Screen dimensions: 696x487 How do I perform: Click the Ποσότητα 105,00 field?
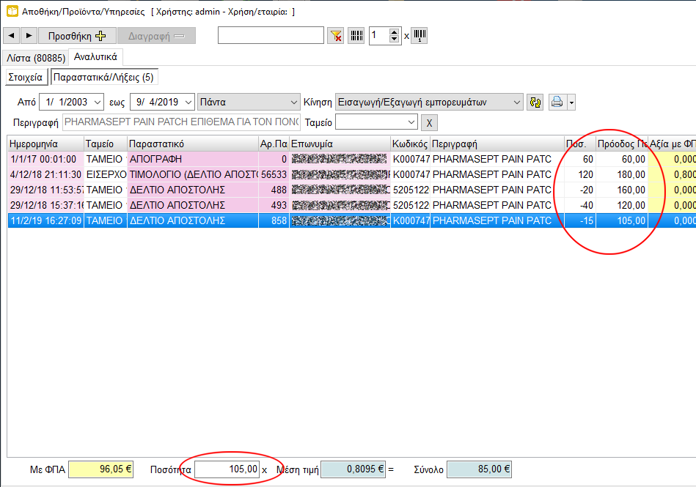(x=227, y=469)
